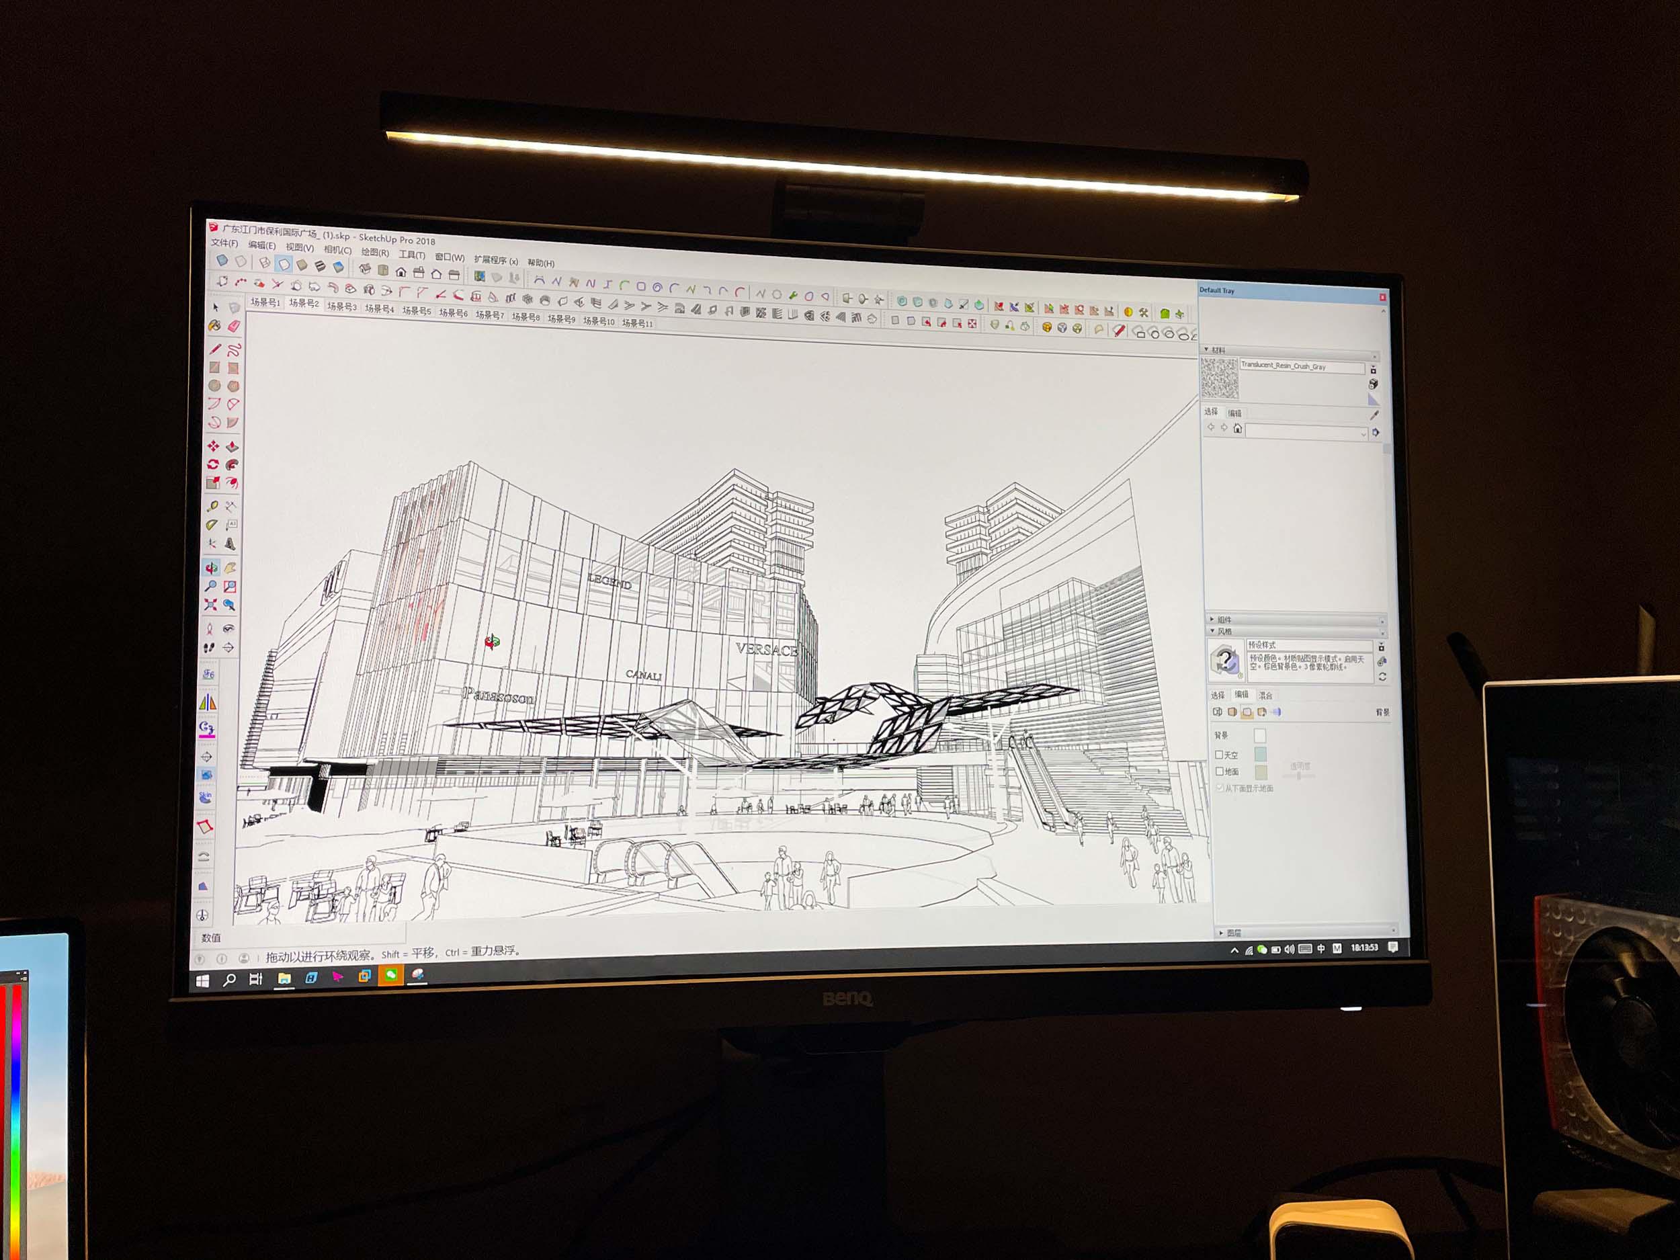Select the Eraser tool

pyautogui.click(x=234, y=326)
